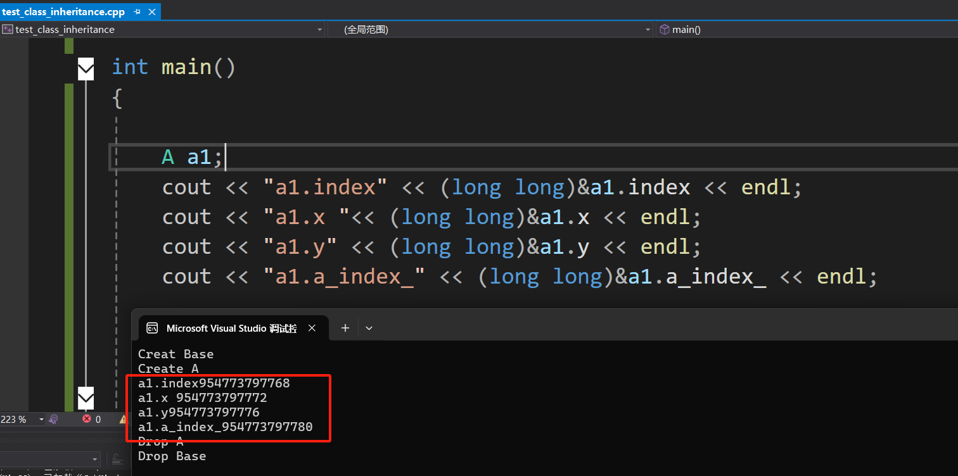958x476 pixels.
Task: Click the "a1.index" string literal in code
Action: (x=324, y=187)
